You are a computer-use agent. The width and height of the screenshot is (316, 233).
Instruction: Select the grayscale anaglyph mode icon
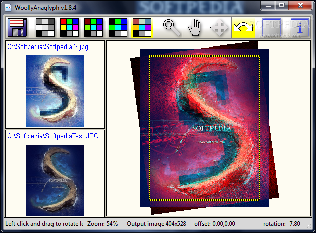coord(45,27)
